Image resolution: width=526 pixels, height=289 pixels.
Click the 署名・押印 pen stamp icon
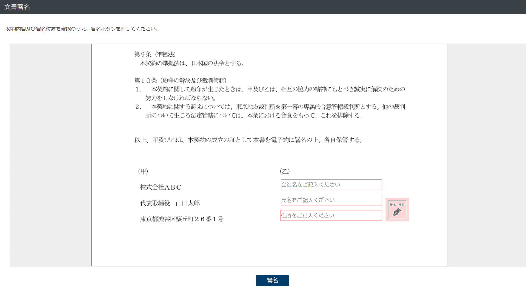(x=397, y=210)
